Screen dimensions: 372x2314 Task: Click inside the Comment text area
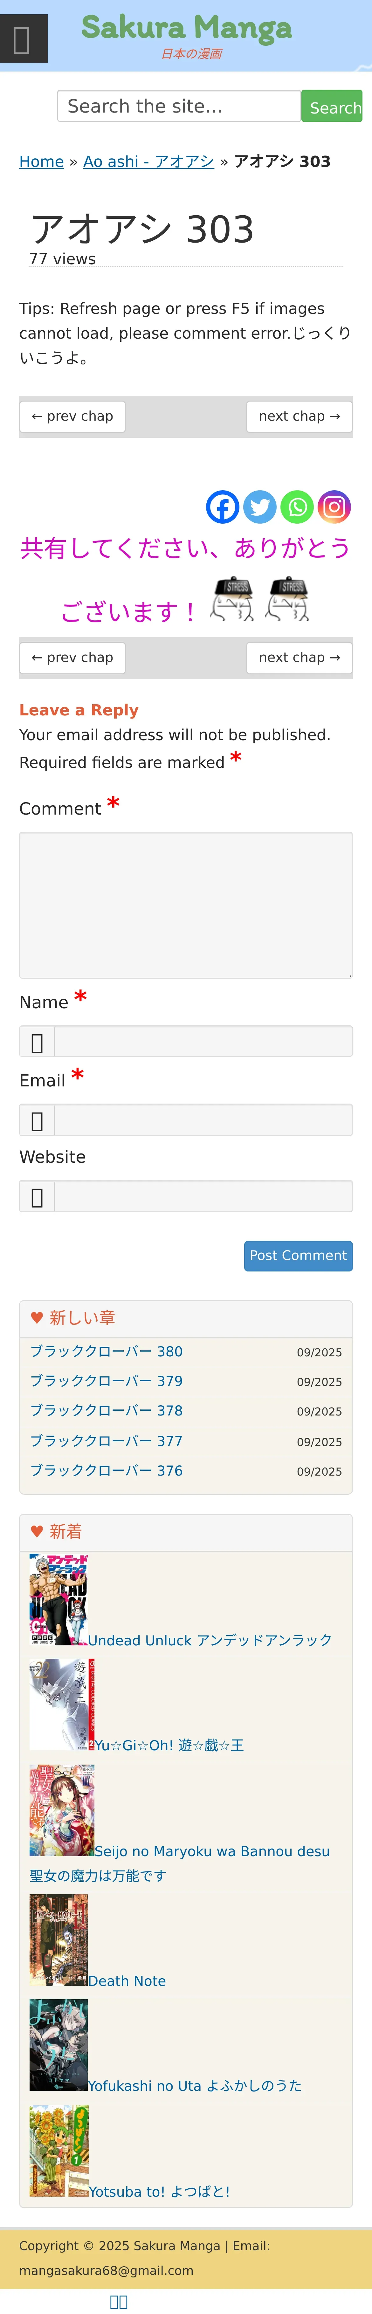point(186,905)
